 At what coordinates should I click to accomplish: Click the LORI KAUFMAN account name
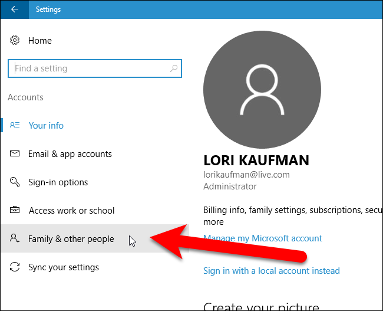[x=256, y=161]
